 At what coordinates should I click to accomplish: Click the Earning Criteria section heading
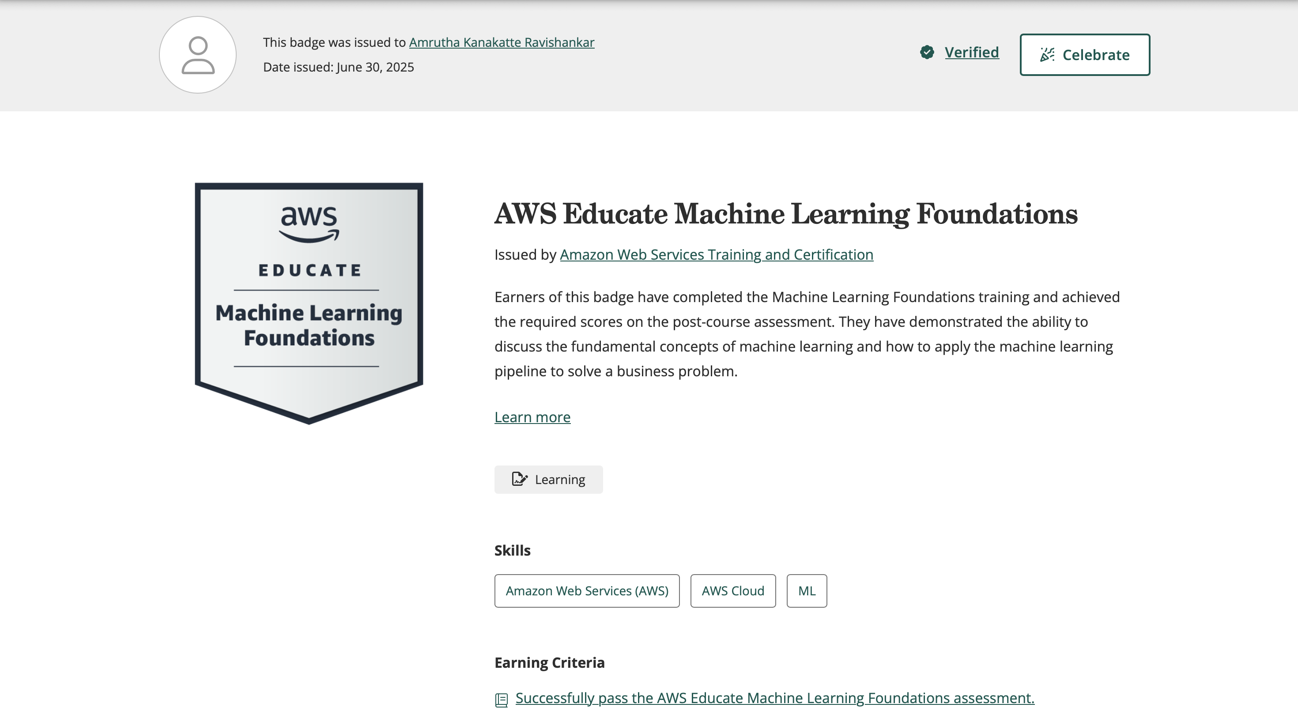549,662
